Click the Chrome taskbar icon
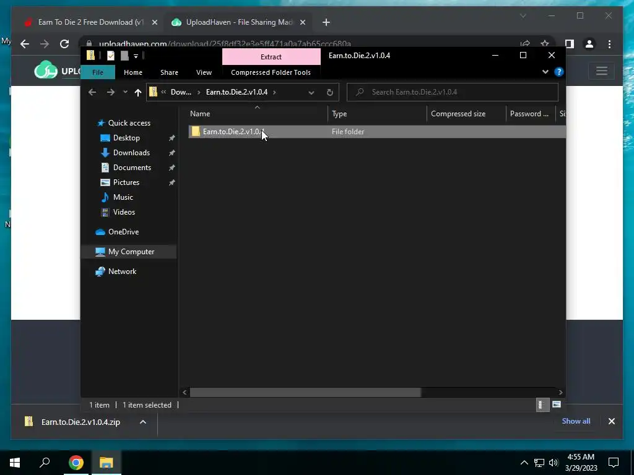Screen dimensions: 634x475 [76, 463]
